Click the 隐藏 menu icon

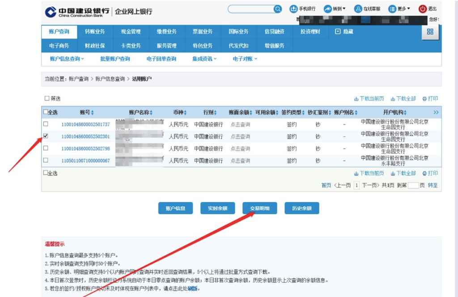[338, 32]
